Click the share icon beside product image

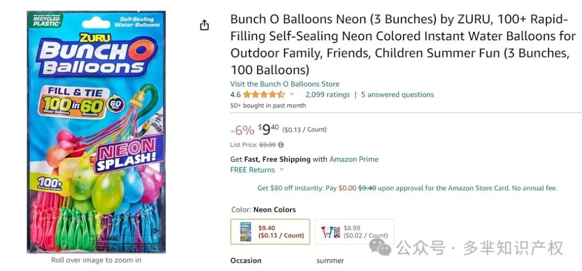click(x=204, y=25)
